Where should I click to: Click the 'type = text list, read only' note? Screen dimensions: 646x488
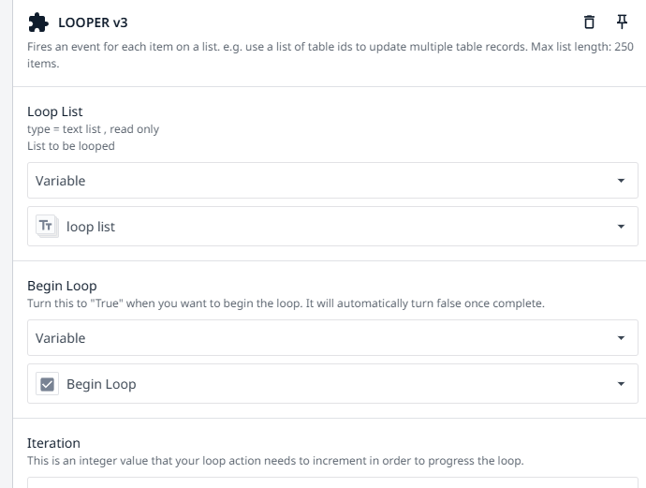tap(94, 129)
